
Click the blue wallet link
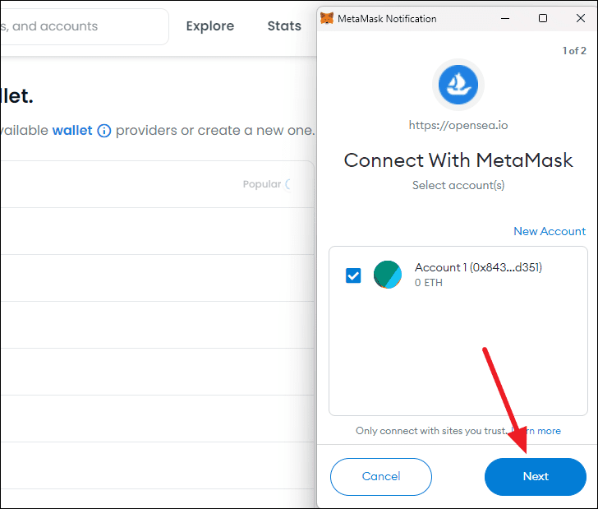coord(72,131)
